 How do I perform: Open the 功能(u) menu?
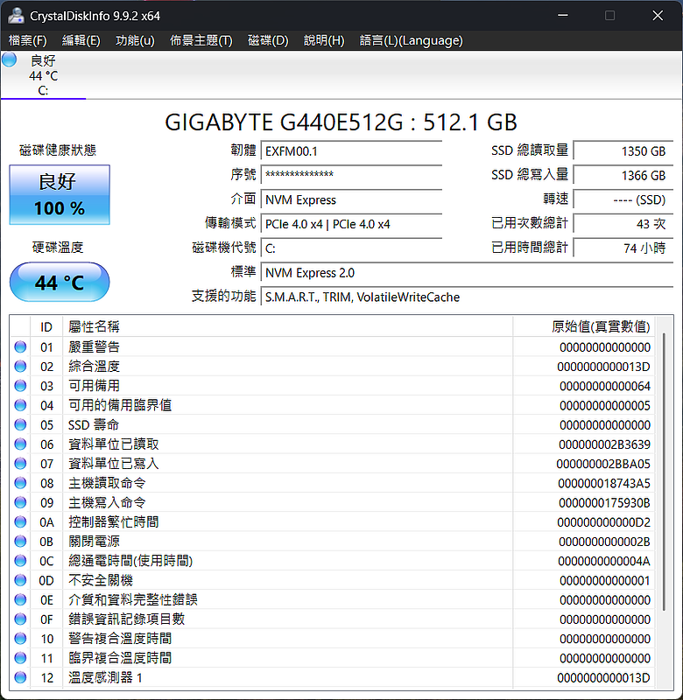point(135,40)
